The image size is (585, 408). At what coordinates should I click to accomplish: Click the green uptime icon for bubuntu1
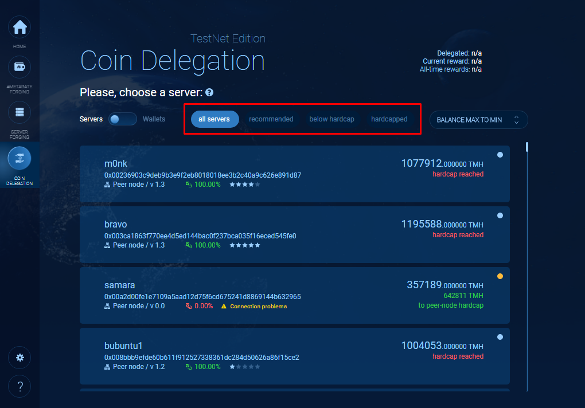coord(189,367)
